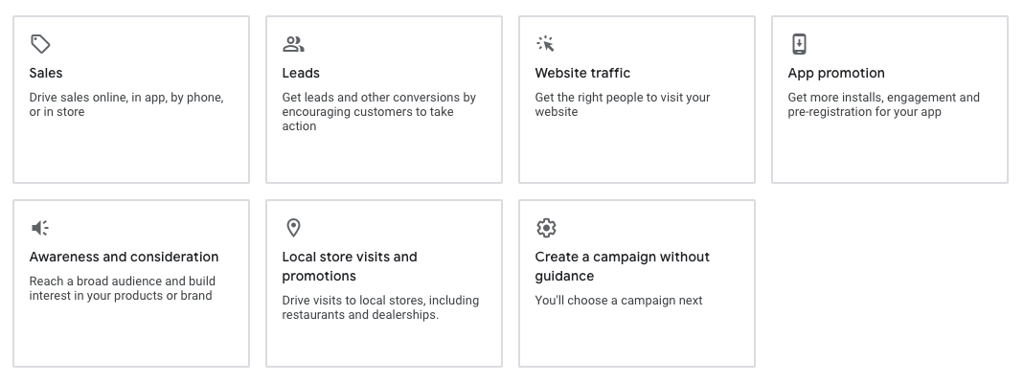1024x383 pixels.
Task: Click the 'Drive sales online' description text
Action: click(126, 104)
